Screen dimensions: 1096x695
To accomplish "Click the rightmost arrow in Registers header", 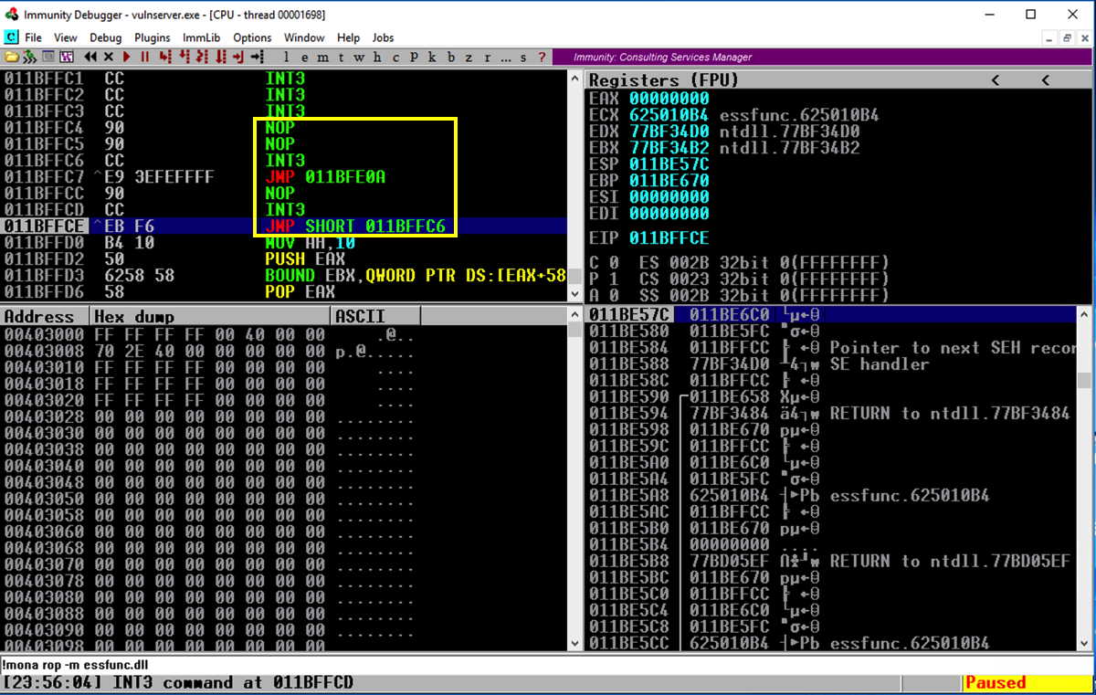I will tap(1046, 80).
